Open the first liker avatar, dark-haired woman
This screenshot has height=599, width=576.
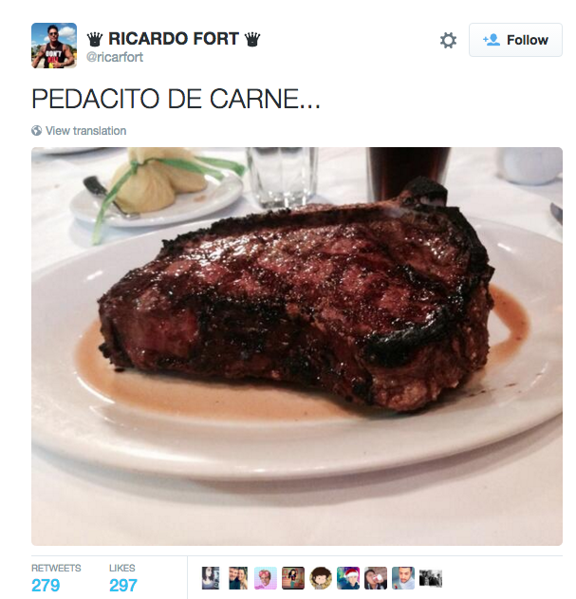(x=211, y=577)
